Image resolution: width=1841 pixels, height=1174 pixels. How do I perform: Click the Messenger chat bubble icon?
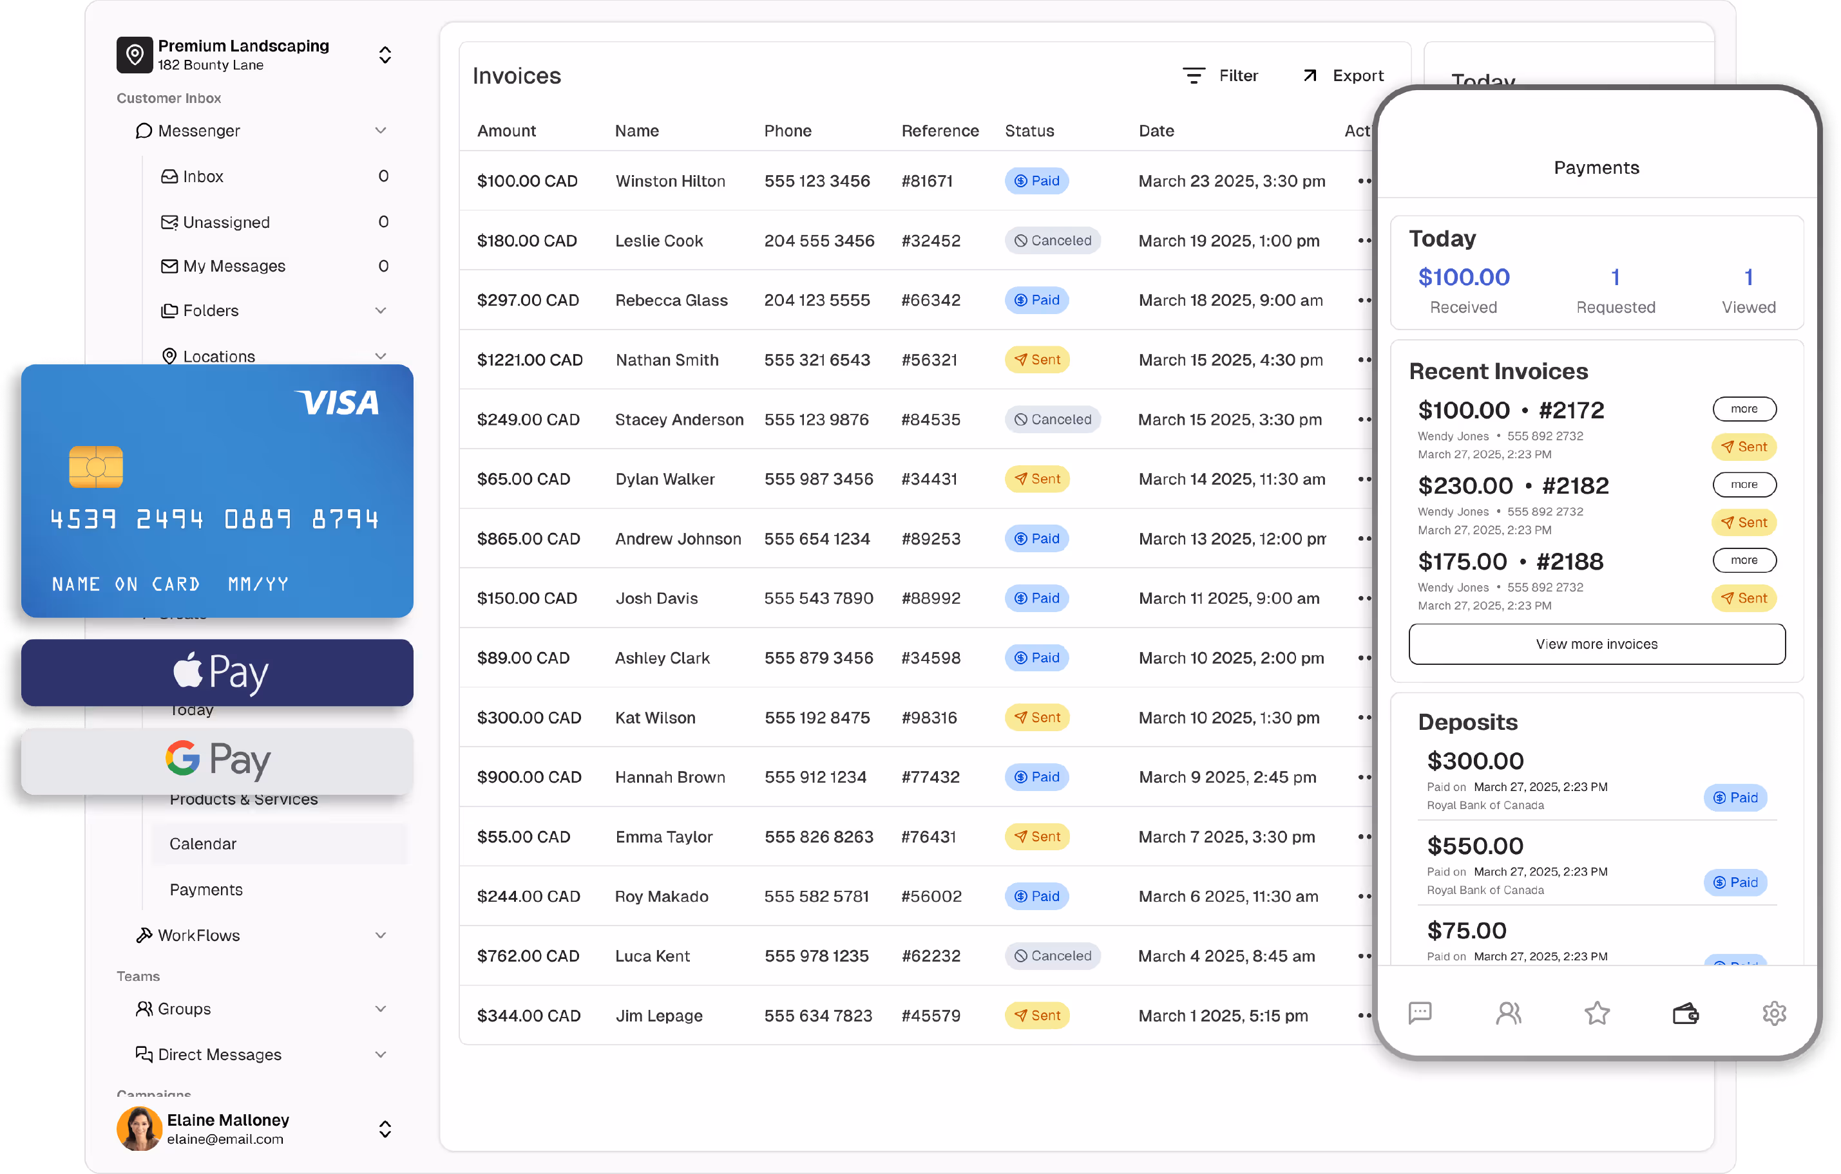[144, 131]
